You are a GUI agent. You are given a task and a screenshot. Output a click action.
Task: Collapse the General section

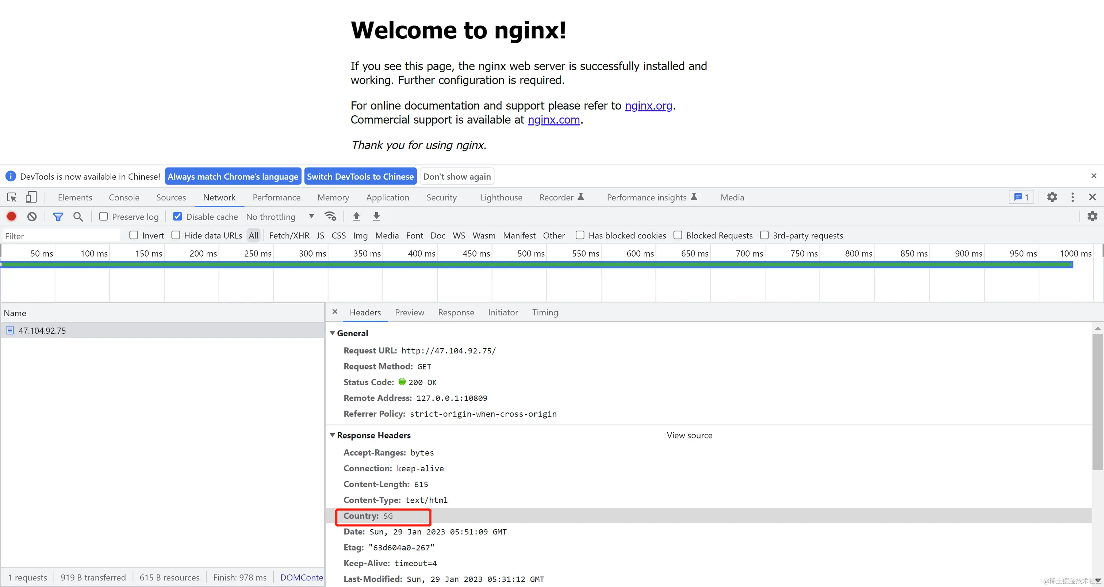pyautogui.click(x=333, y=333)
